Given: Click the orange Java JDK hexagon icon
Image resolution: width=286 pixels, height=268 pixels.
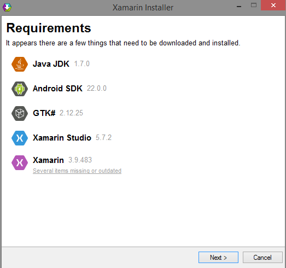Looking at the screenshot, I should [20, 64].
